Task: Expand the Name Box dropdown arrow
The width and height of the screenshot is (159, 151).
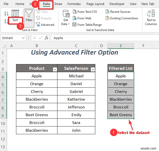Action: point(23,38)
